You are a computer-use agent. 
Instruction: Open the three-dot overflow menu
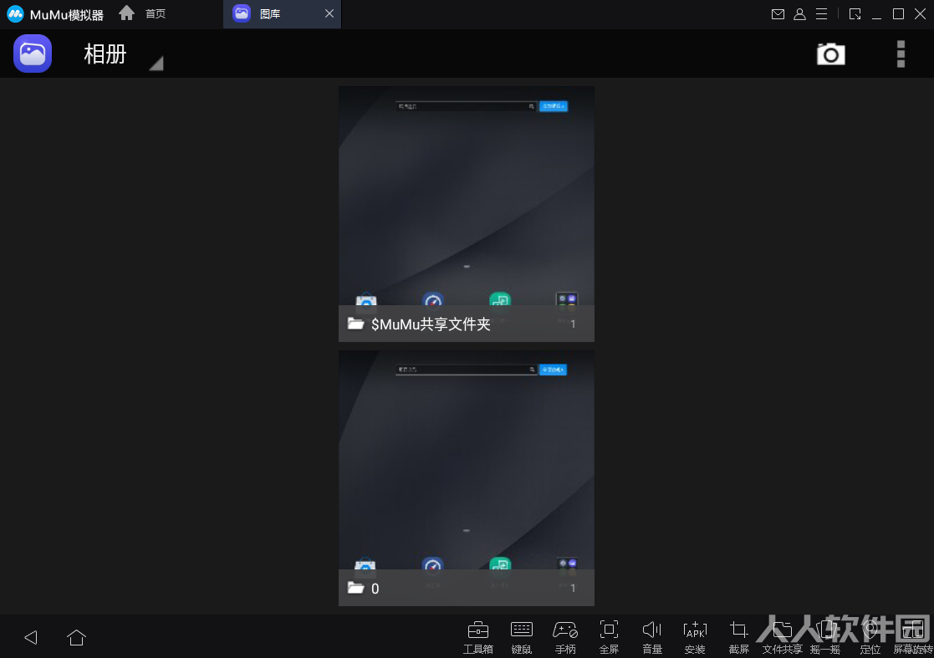click(x=901, y=54)
